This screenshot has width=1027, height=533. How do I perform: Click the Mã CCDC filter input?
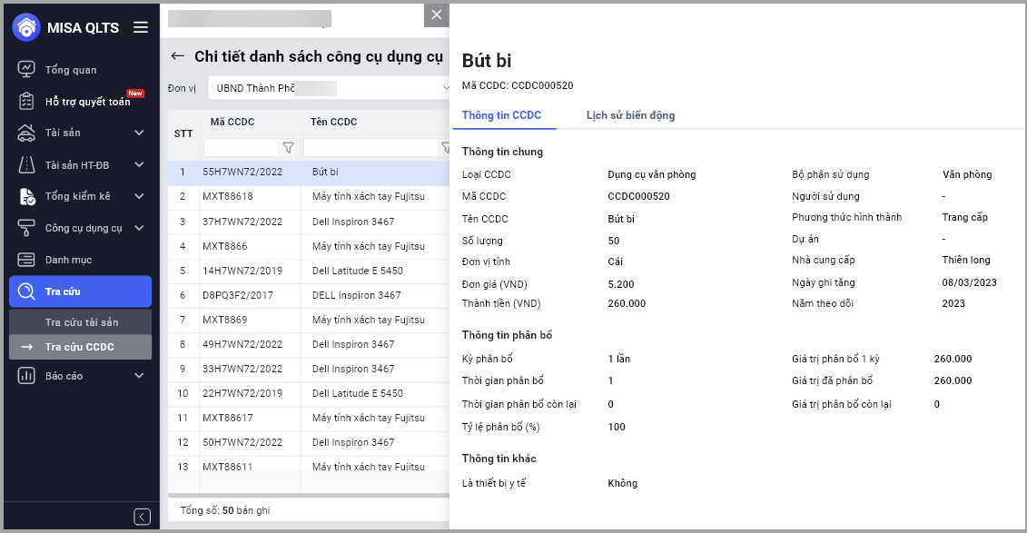240,147
